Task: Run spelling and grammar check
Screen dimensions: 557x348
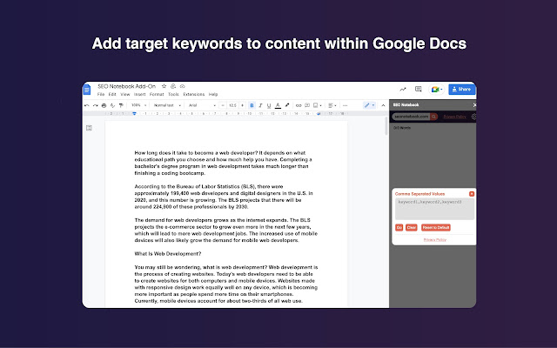Action: tap(112, 105)
